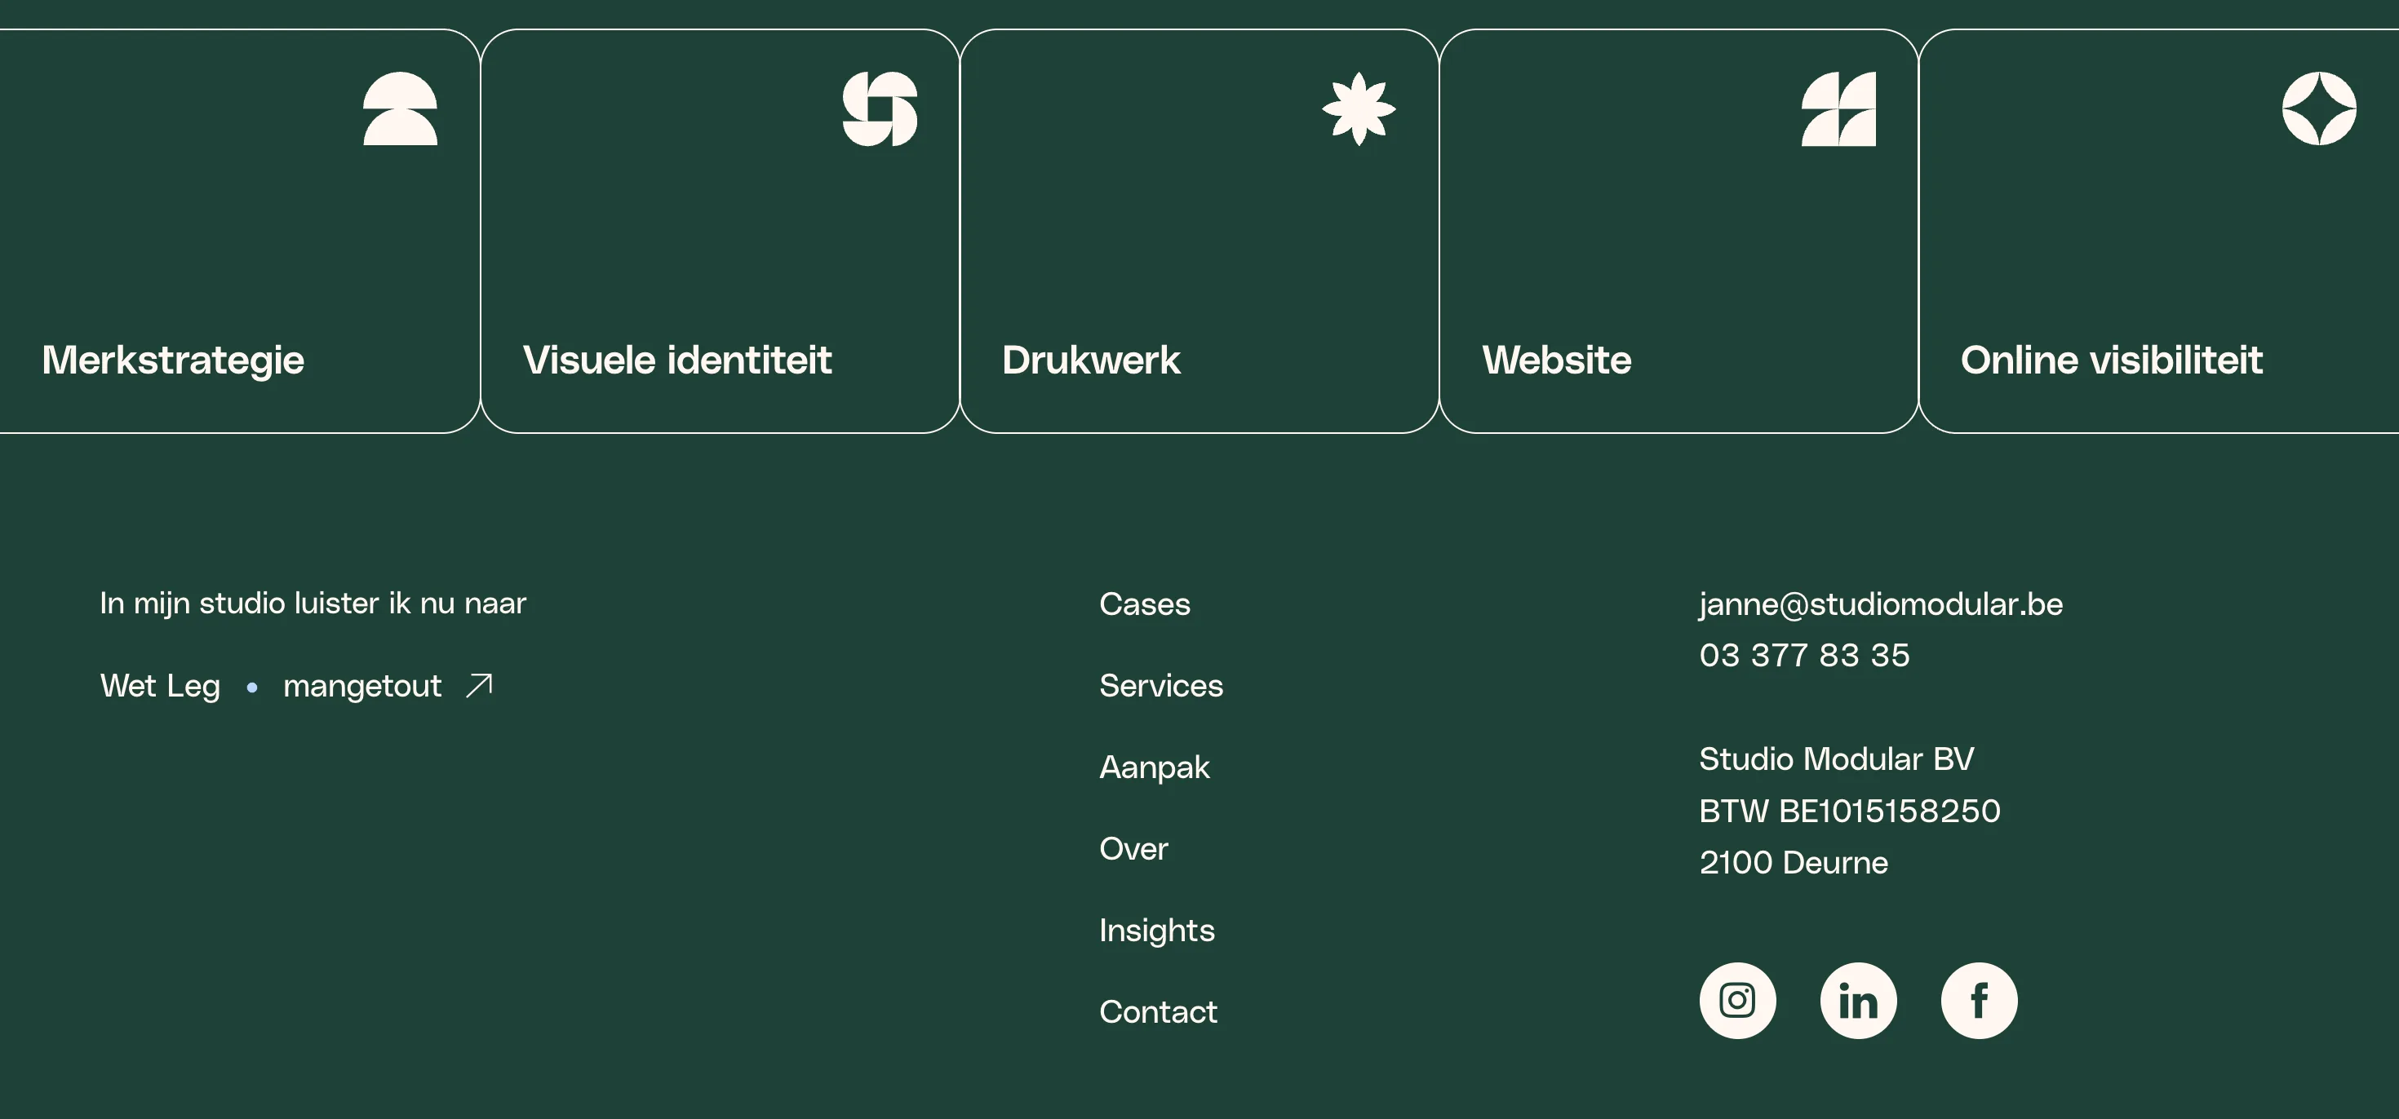Open the Online visibiliteit service card
Image resolution: width=2399 pixels, height=1119 pixels.
[x=2159, y=231]
